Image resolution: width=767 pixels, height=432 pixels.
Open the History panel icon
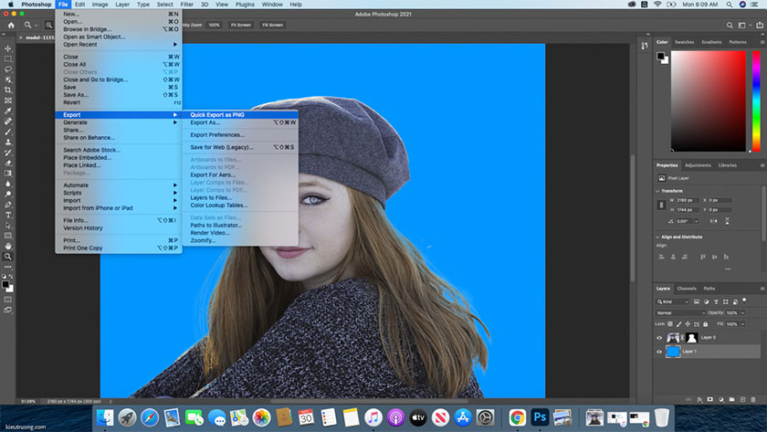click(x=645, y=46)
